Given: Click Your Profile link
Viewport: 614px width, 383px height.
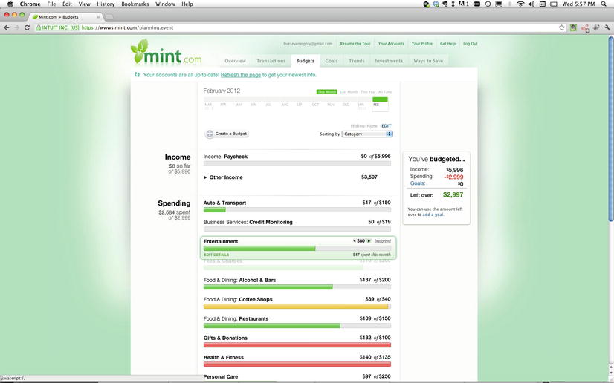Looking at the screenshot, I should [422, 44].
